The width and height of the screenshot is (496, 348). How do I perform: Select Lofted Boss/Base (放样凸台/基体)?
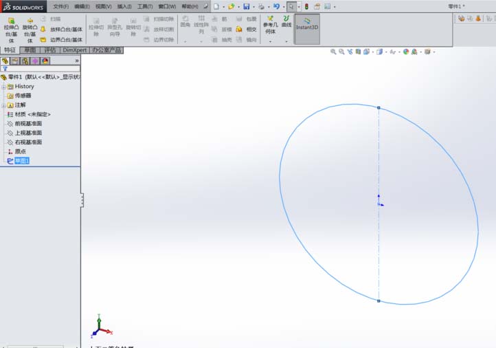[61, 30]
